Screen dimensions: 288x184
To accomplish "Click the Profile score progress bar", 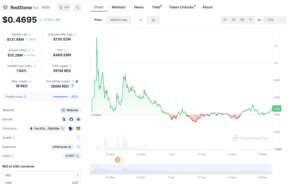I will coord(61,97).
